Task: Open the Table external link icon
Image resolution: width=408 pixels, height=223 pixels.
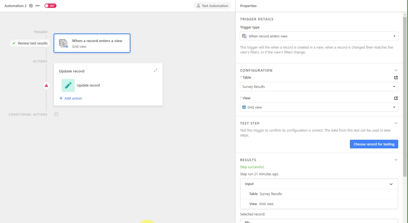Action: pyautogui.click(x=396, y=78)
